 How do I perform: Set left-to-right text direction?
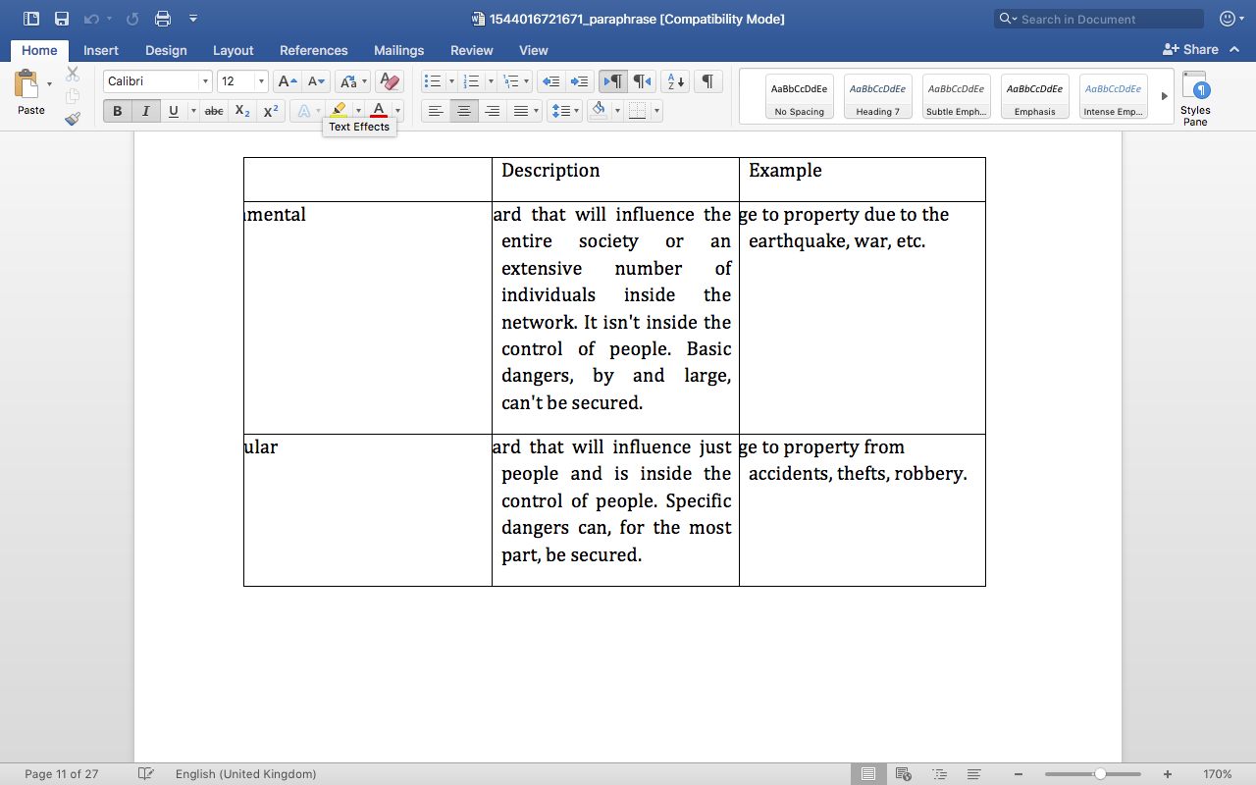(613, 81)
